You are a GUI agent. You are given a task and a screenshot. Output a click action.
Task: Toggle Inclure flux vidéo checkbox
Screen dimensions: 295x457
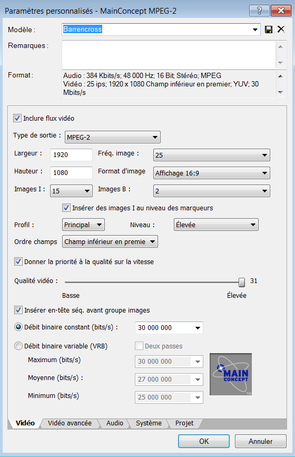(17, 118)
